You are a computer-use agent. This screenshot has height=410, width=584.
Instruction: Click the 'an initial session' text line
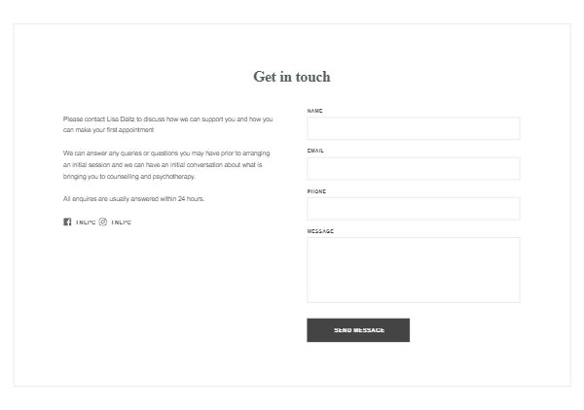[x=163, y=164]
